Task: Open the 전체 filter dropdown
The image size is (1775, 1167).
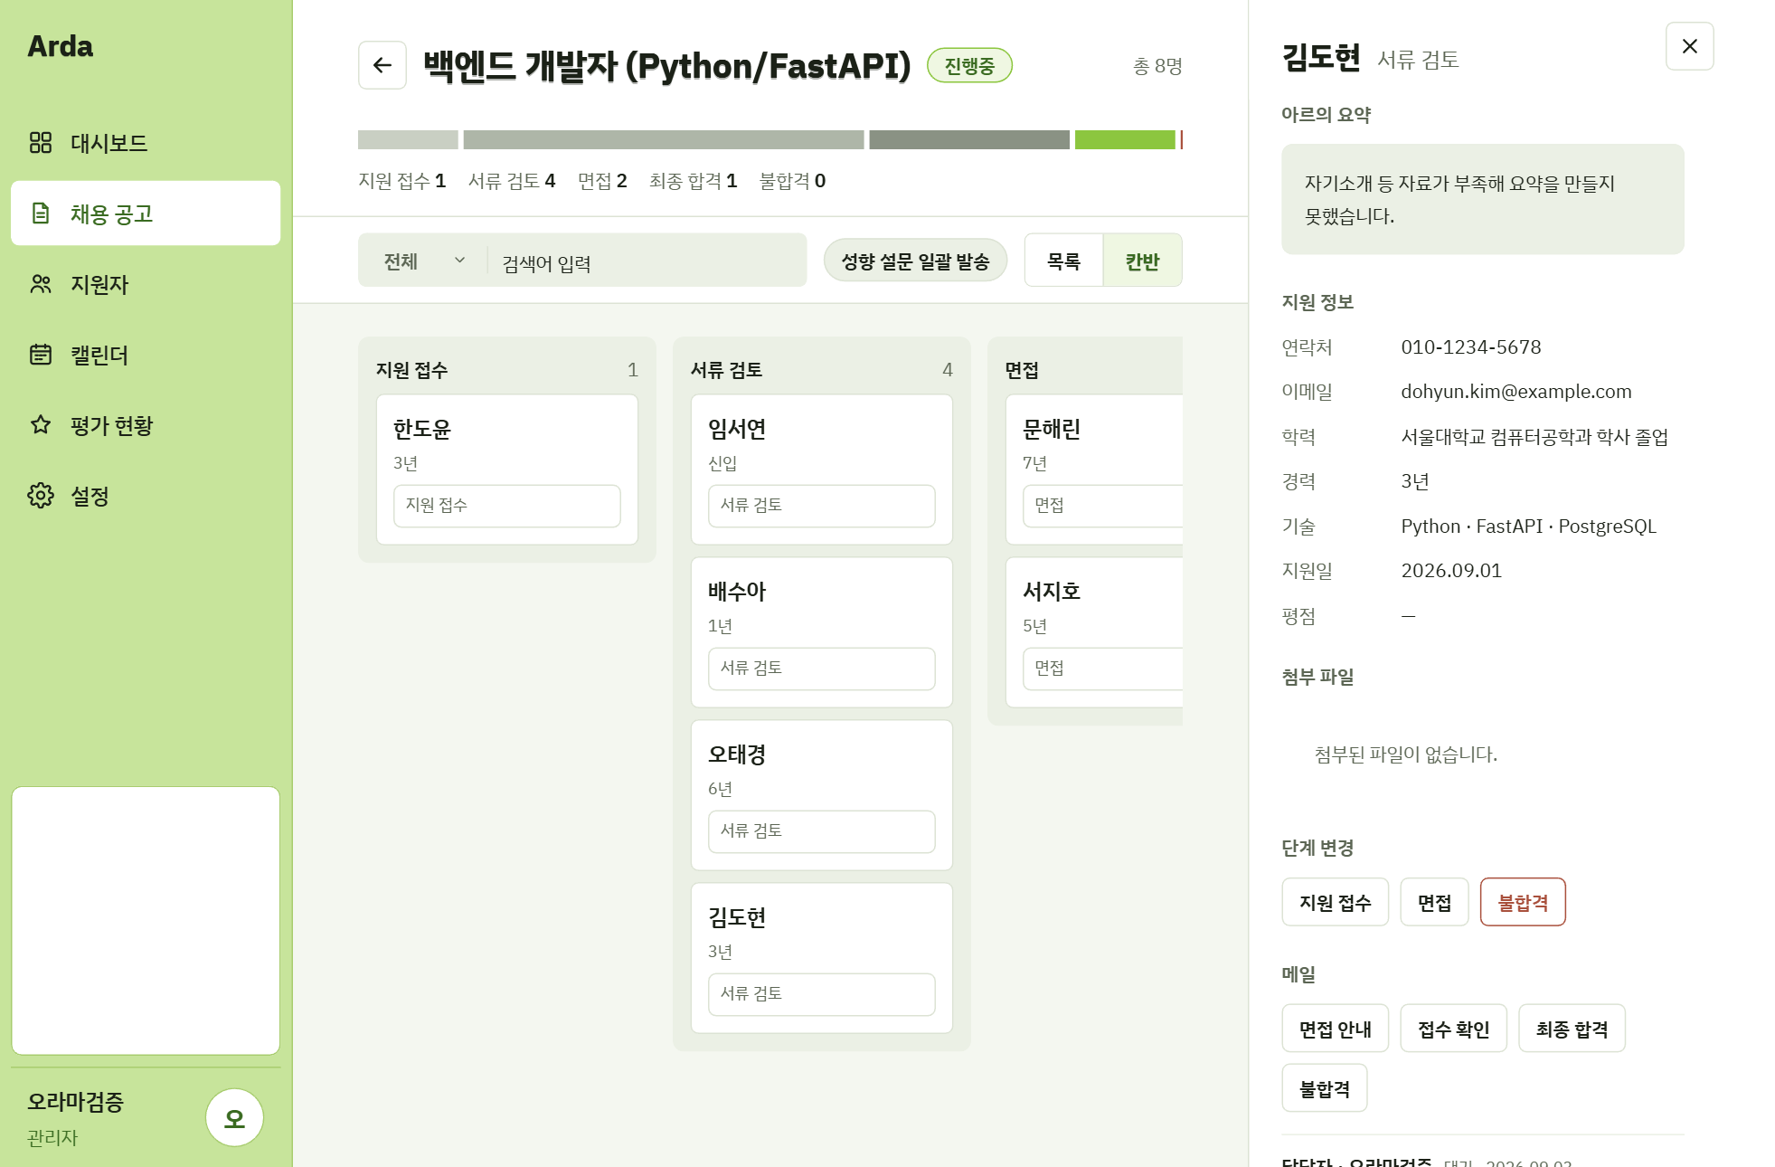Action: pos(423,261)
